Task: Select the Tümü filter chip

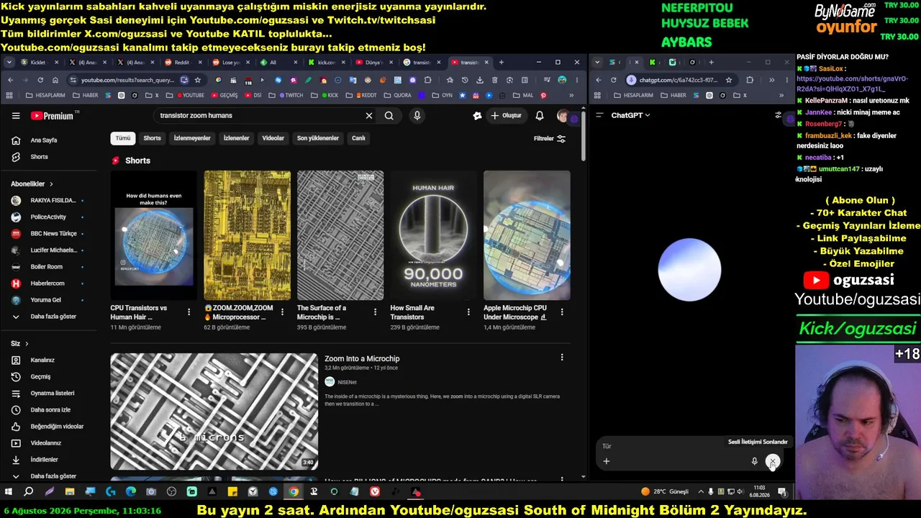Action: [123, 138]
